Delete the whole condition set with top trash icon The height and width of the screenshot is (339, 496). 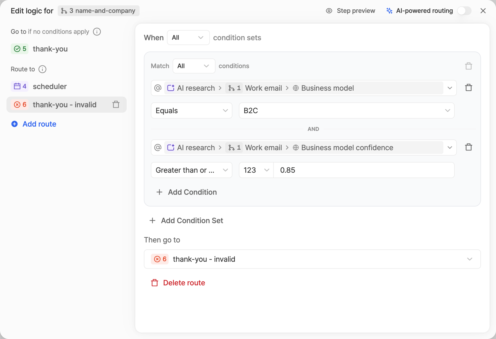coord(469,66)
